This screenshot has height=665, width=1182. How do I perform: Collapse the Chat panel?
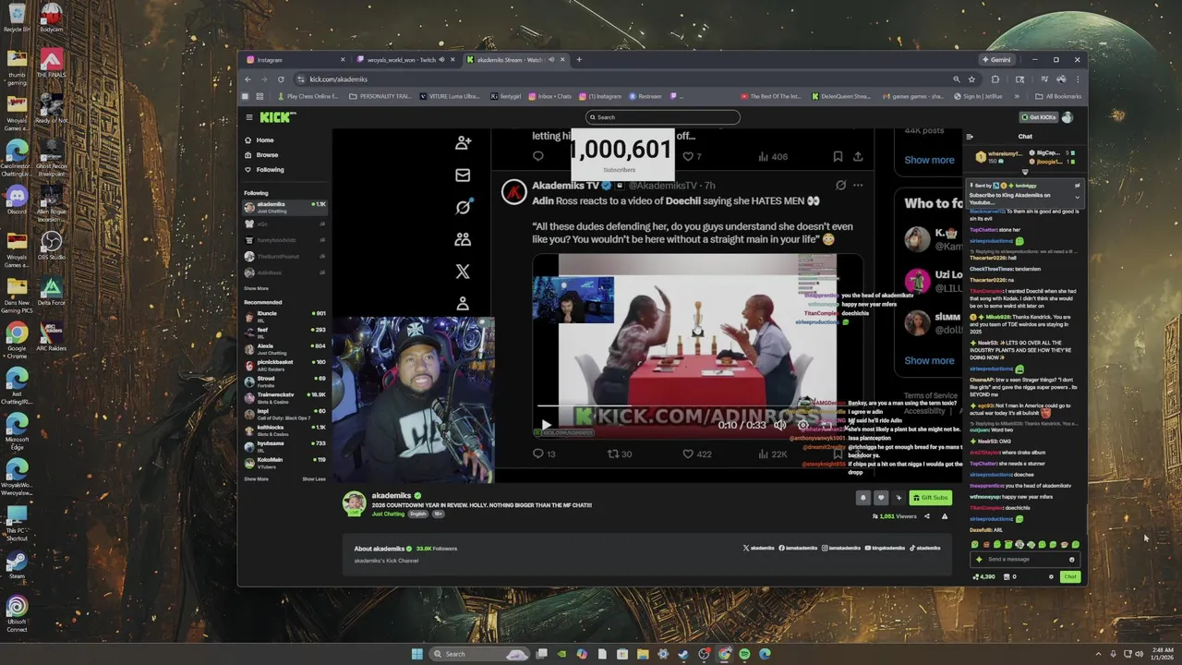click(970, 137)
